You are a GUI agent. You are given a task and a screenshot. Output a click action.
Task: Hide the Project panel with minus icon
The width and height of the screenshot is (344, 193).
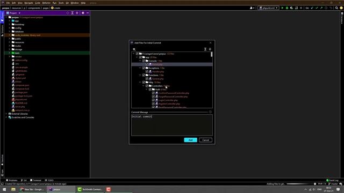88,13
